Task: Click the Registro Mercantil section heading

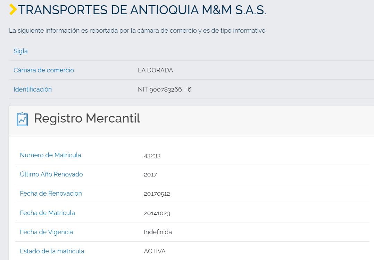Action: pos(87,118)
